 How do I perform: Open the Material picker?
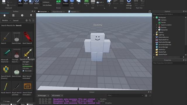[x=86, y=2]
